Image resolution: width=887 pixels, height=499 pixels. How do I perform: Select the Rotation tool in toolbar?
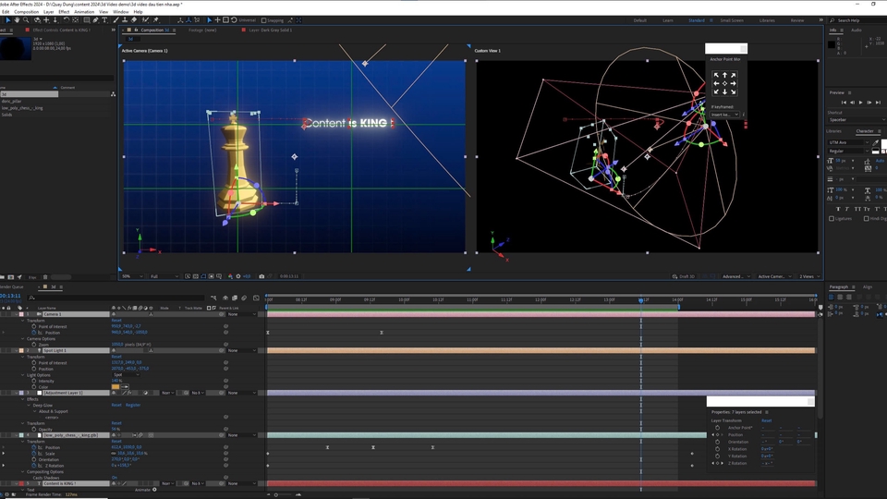[x=67, y=19]
